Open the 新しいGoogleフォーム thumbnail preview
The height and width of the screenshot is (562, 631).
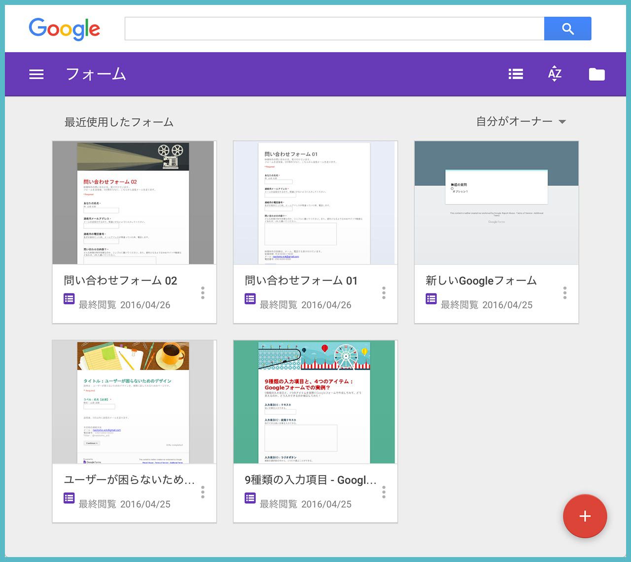496,202
